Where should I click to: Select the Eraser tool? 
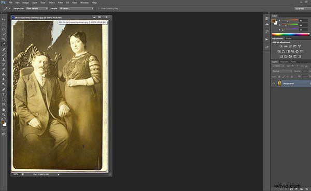(4, 69)
